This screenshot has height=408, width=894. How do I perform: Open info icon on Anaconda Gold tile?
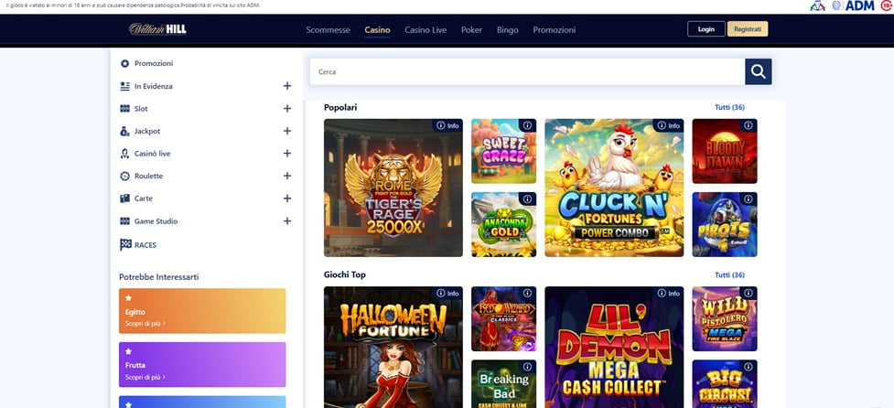click(x=527, y=199)
